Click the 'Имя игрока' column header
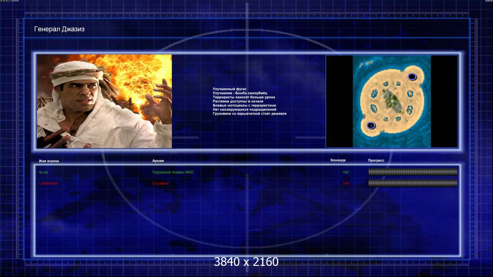The width and height of the screenshot is (493, 277). coord(49,161)
